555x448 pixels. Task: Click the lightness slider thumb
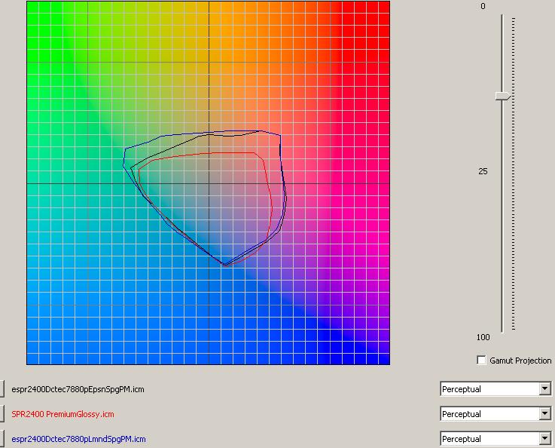(503, 96)
